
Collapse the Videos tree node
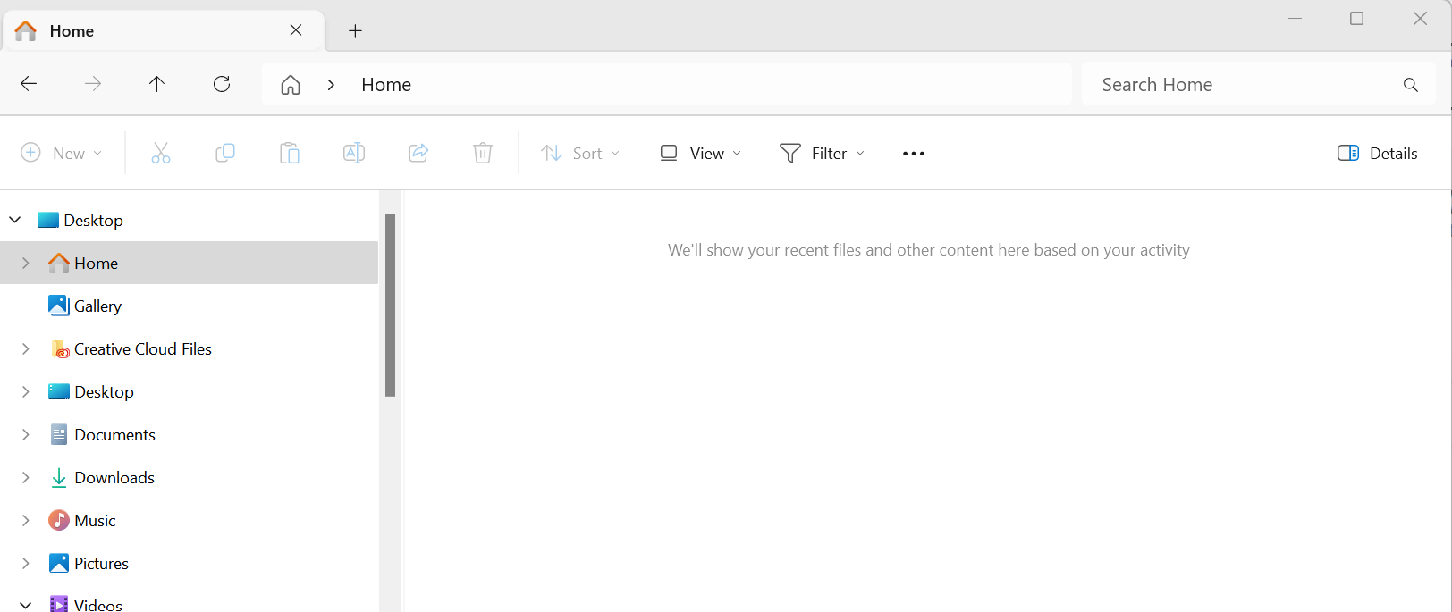coord(26,605)
